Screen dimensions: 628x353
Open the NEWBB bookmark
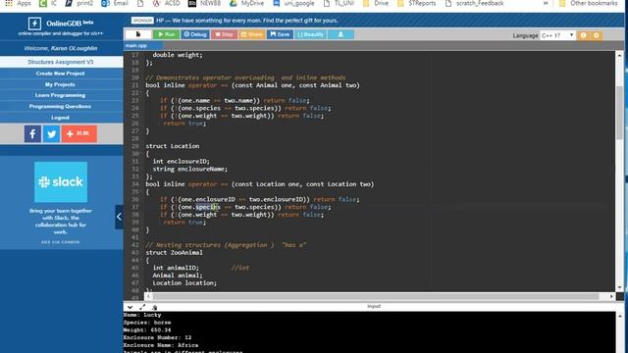[x=204, y=3]
